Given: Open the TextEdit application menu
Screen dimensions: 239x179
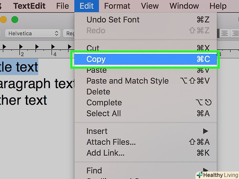Looking at the screenshot, I should coord(29,6).
